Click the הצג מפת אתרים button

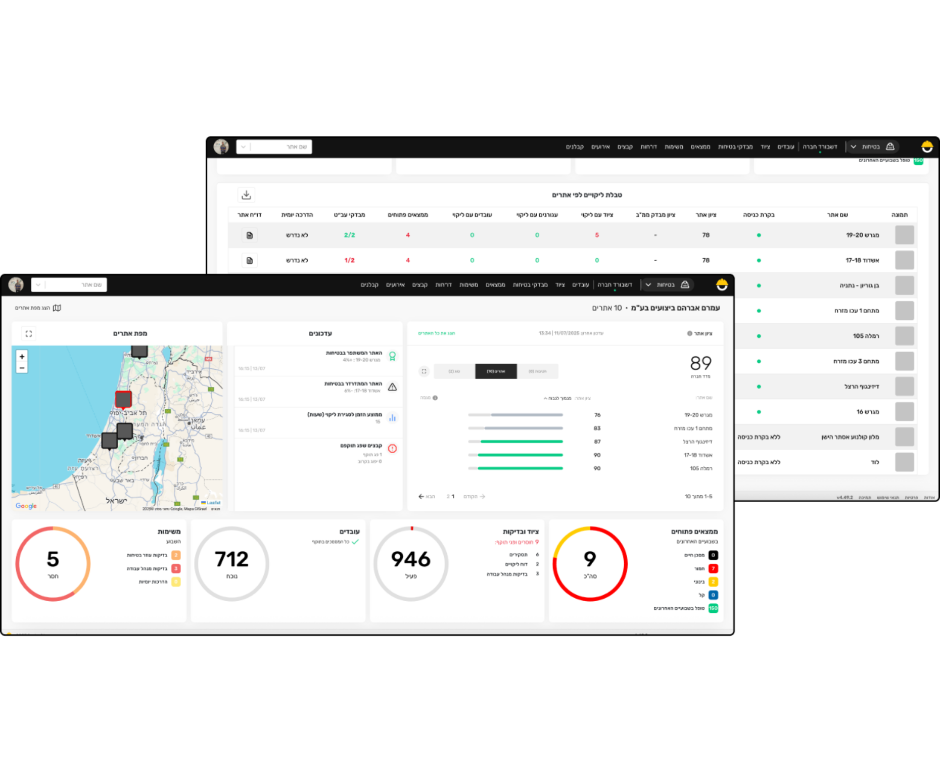pos(38,308)
